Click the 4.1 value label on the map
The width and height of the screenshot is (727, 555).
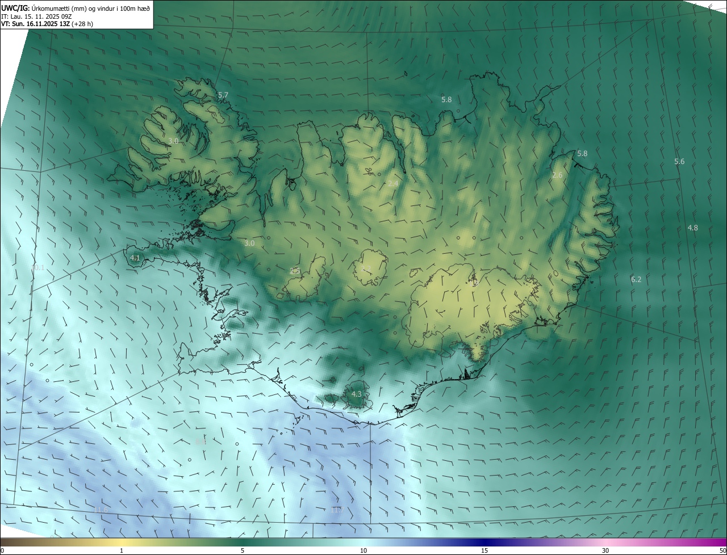point(135,258)
